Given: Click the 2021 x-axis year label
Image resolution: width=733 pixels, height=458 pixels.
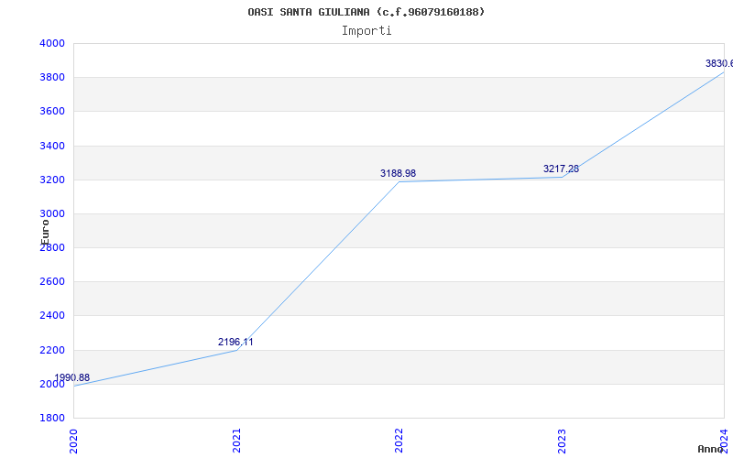Looking at the screenshot, I should (236, 440).
